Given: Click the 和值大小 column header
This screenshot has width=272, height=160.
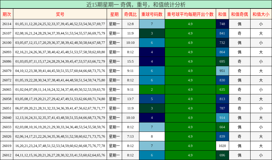Looking at the screenshot, I should (261, 14).
